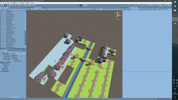The image size is (178, 100).
Task: Toggle Pivot/Center handle mode
Action: coord(27,6)
